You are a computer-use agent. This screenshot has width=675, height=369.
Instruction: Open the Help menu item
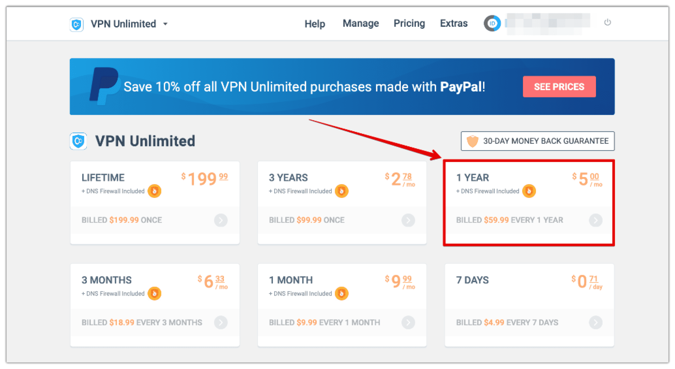coord(314,23)
